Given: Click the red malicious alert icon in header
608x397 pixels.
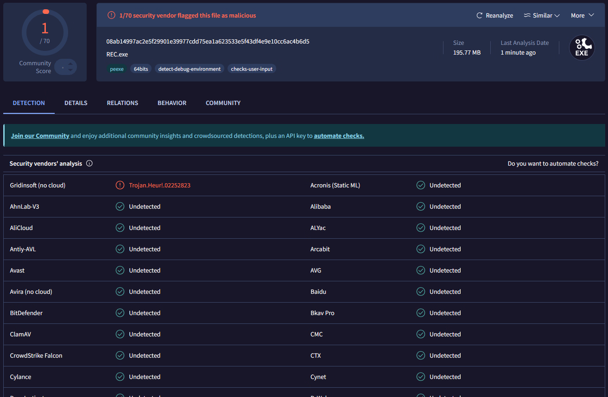Looking at the screenshot, I should coord(111,15).
